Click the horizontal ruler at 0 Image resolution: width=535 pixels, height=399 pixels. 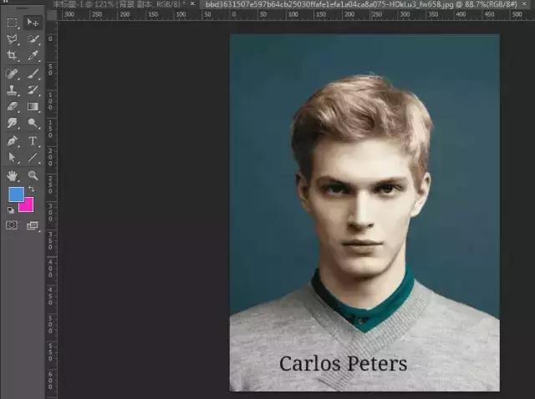(x=234, y=15)
